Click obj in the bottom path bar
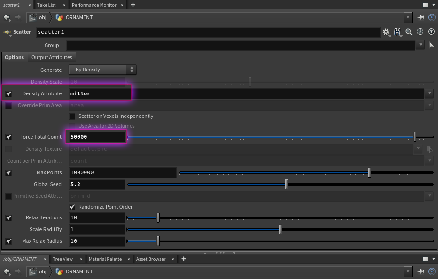 point(42,271)
